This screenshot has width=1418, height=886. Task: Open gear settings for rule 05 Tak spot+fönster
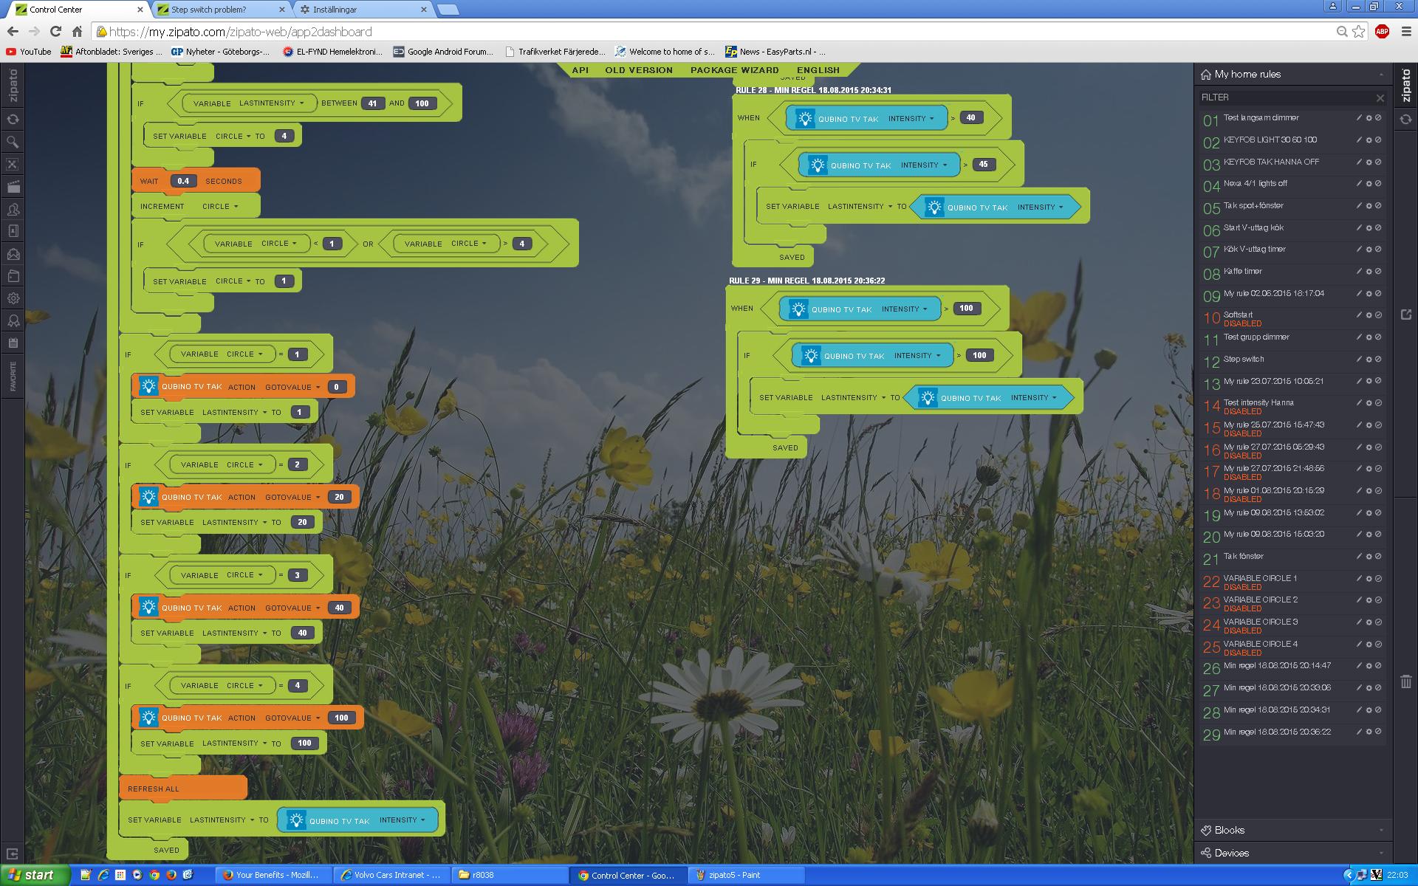[1369, 205]
